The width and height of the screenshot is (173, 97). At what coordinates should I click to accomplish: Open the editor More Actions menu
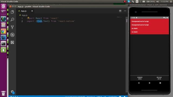coord(125,11)
